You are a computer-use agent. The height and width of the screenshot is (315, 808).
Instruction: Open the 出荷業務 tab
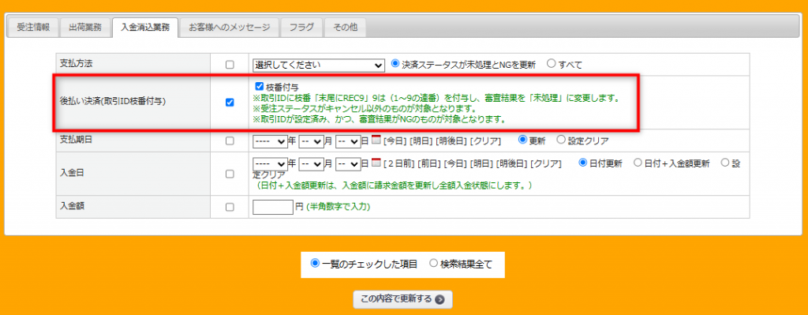coord(85,28)
